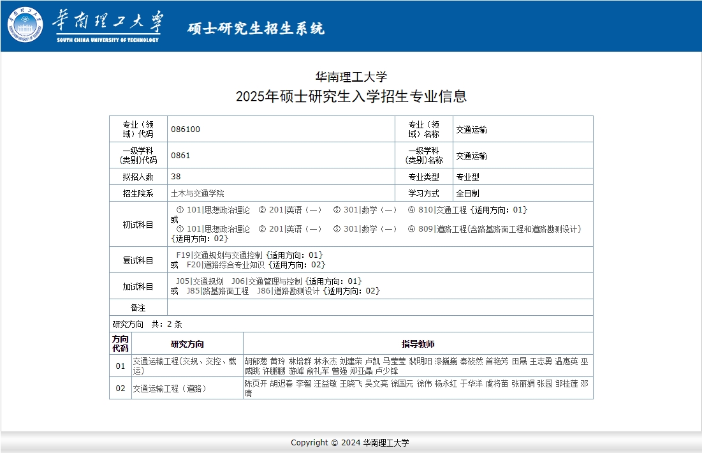Click the J85|路基路面工程 additional subject
The width and height of the screenshot is (702, 453).
[217, 291]
